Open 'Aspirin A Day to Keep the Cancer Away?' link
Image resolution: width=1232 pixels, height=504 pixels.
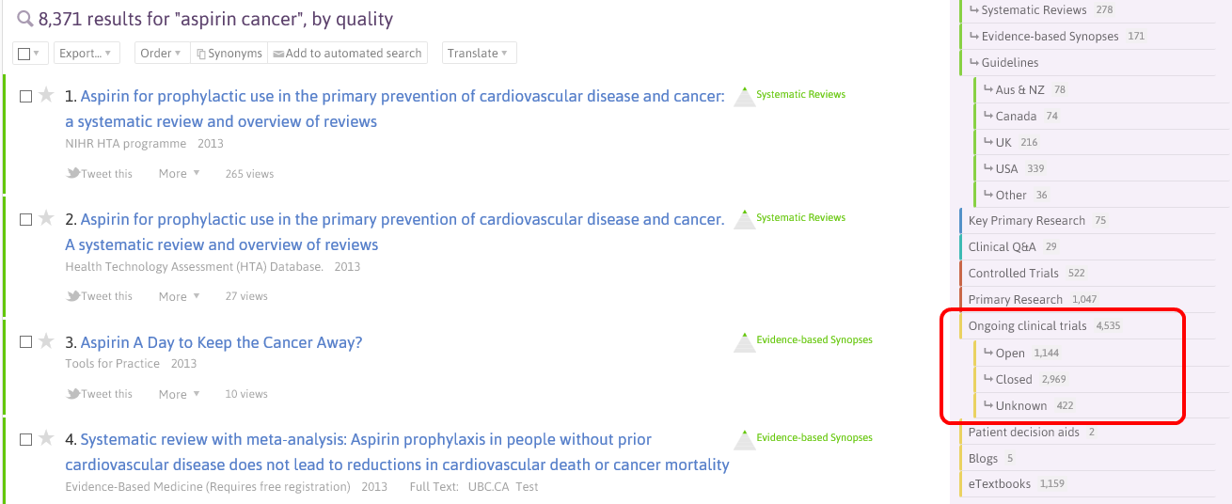pos(221,342)
